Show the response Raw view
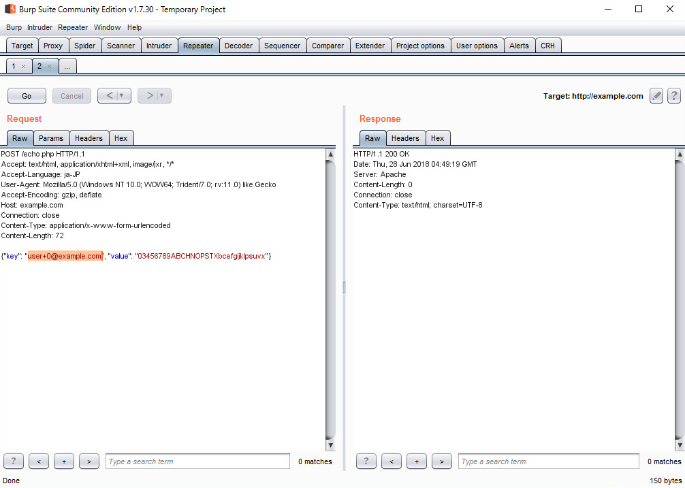685x488 pixels. tap(372, 138)
